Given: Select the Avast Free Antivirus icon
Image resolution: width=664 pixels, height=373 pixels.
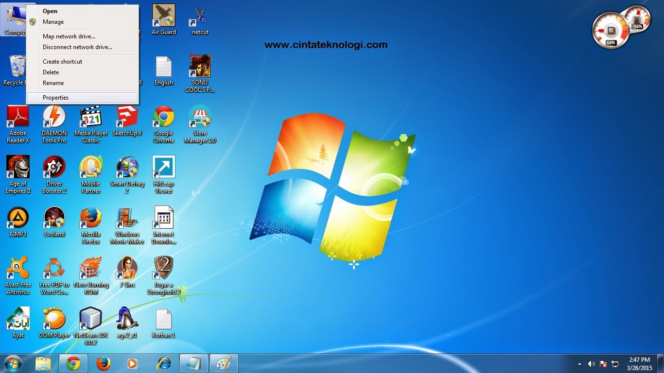Looking at the screenshot, I should pos(18,276).
